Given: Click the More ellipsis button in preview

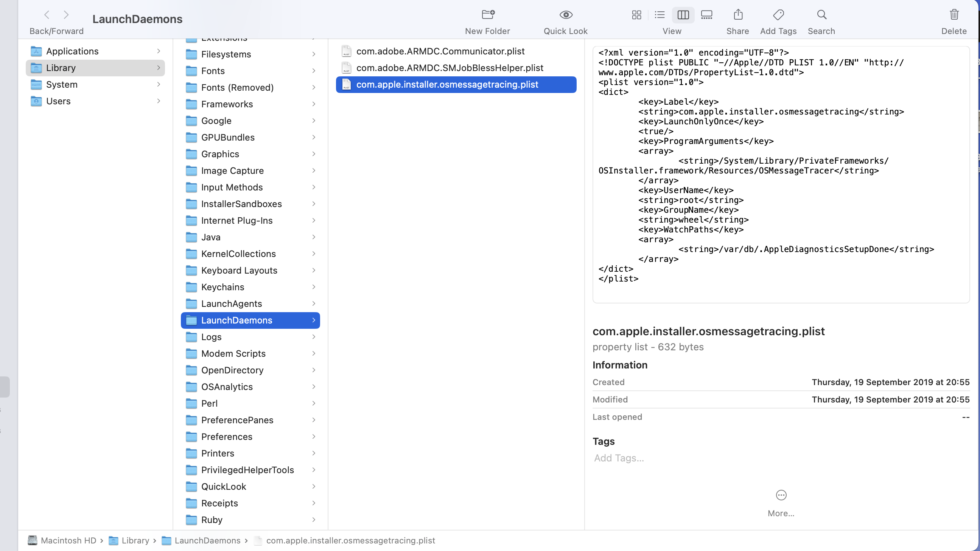Looking at the screenshot, I should click(781, 495).
